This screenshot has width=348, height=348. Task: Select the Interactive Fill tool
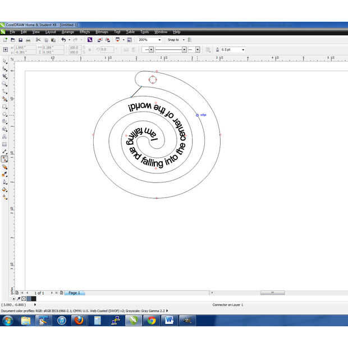[x=4, y=197]
